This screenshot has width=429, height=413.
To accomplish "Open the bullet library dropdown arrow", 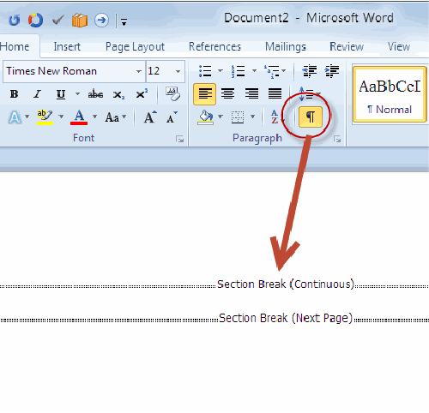I will 221,70.
